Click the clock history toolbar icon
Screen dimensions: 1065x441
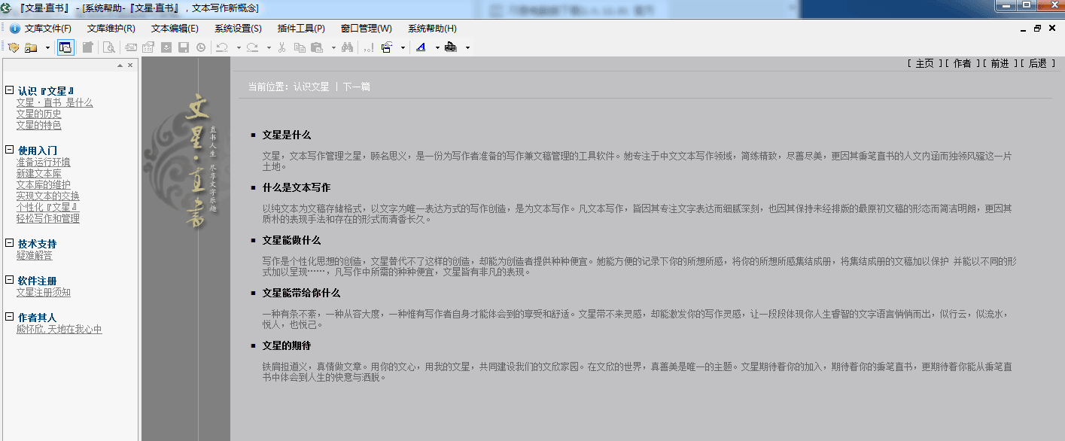pyautogui.click(x=201, y=47)
